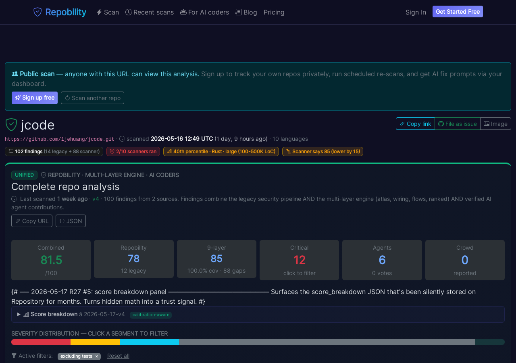The image size is (516, 363).
Task: Click the Combined 81.5 score card
Action: pos(51,260)
